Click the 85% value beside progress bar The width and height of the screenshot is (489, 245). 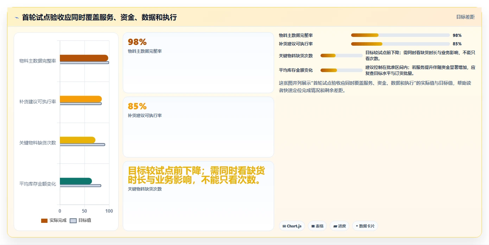point(457,44)
